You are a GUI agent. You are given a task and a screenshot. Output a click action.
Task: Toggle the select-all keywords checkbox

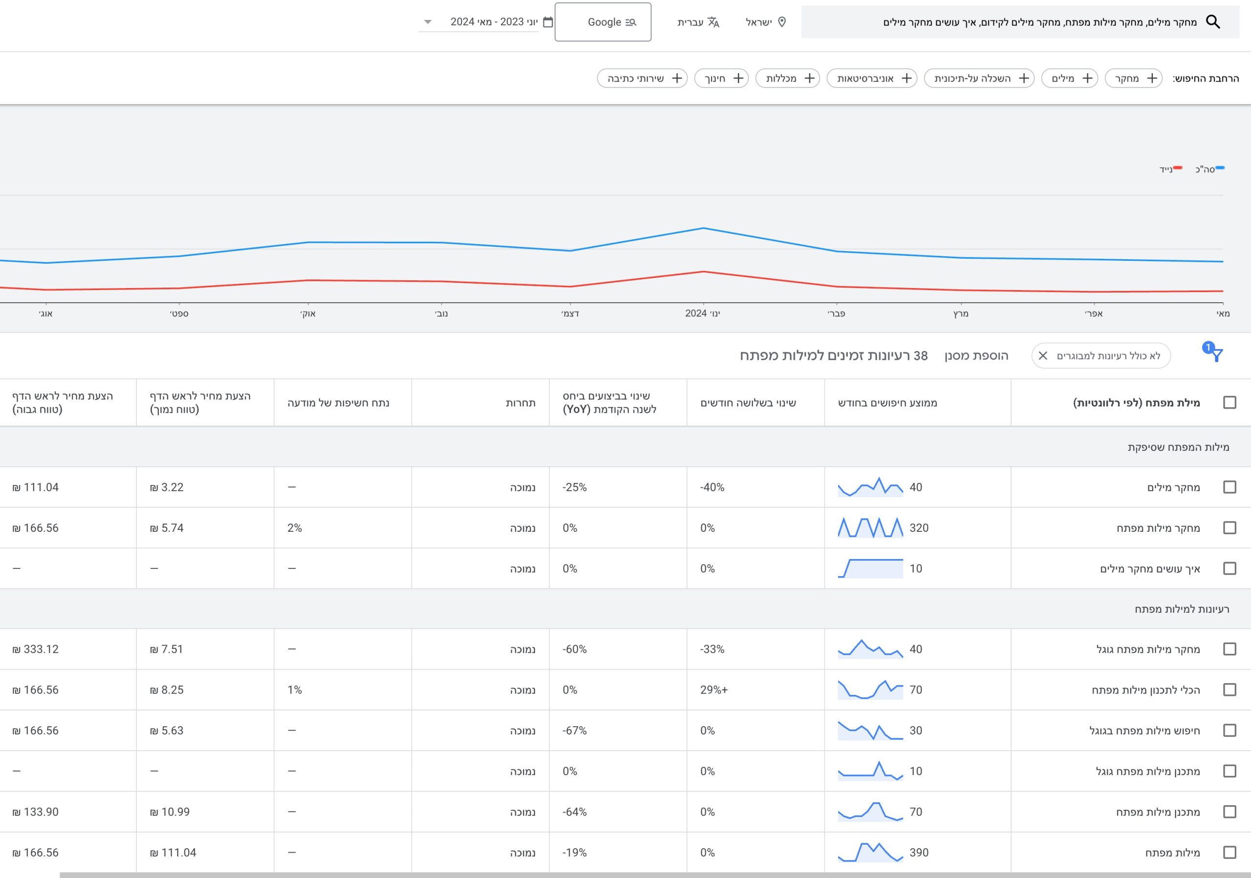(x=1229, y=402)
